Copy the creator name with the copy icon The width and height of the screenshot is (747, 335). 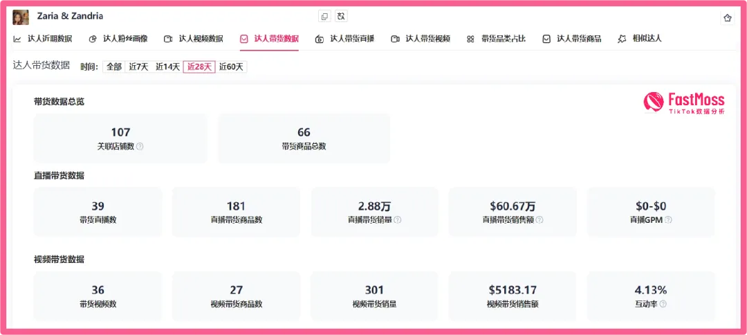[324, 16]
